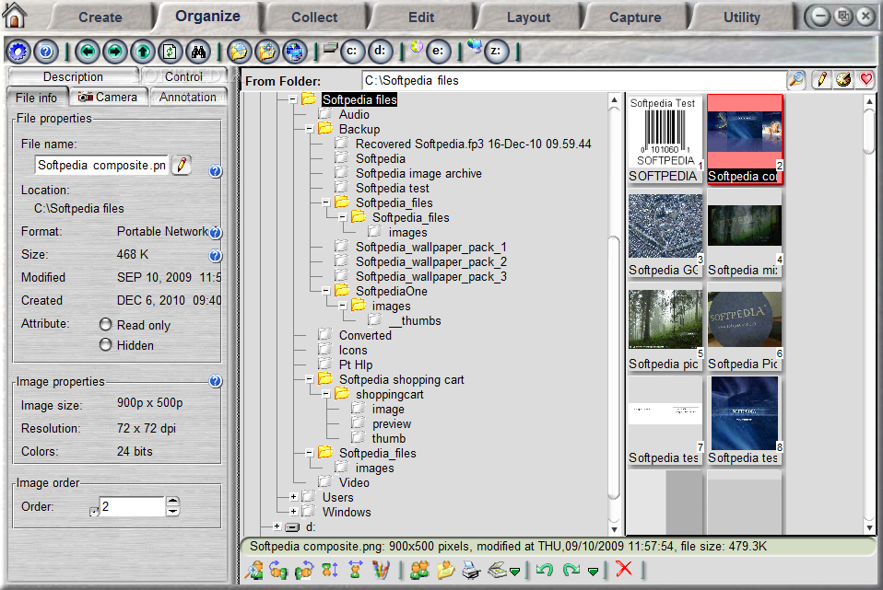Click the scanner icon in bottom toolbar
Viewport: 883px width, 590px height.
(x=497, y=571)
